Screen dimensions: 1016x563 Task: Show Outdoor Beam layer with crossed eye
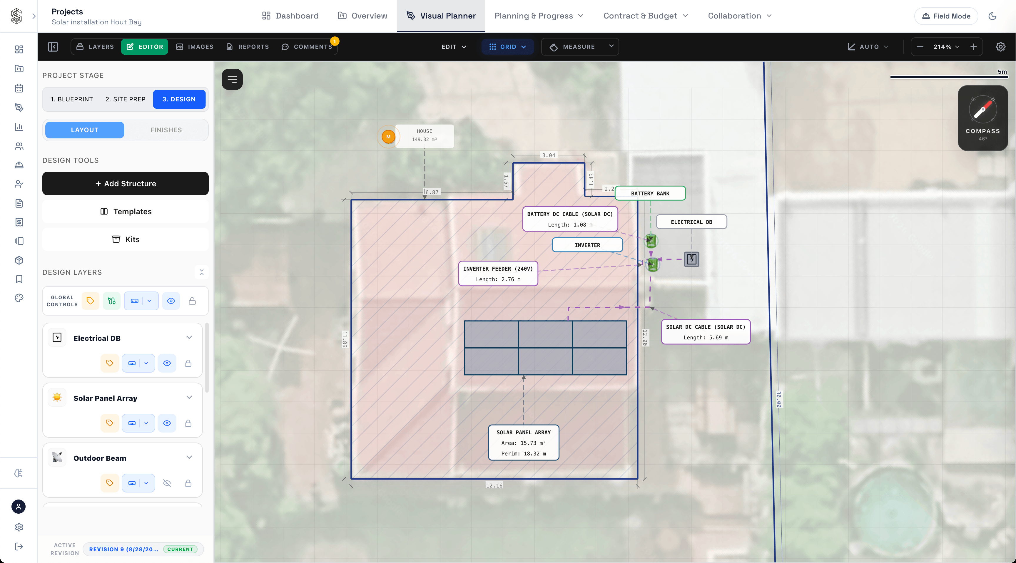[x=167, y=483]
